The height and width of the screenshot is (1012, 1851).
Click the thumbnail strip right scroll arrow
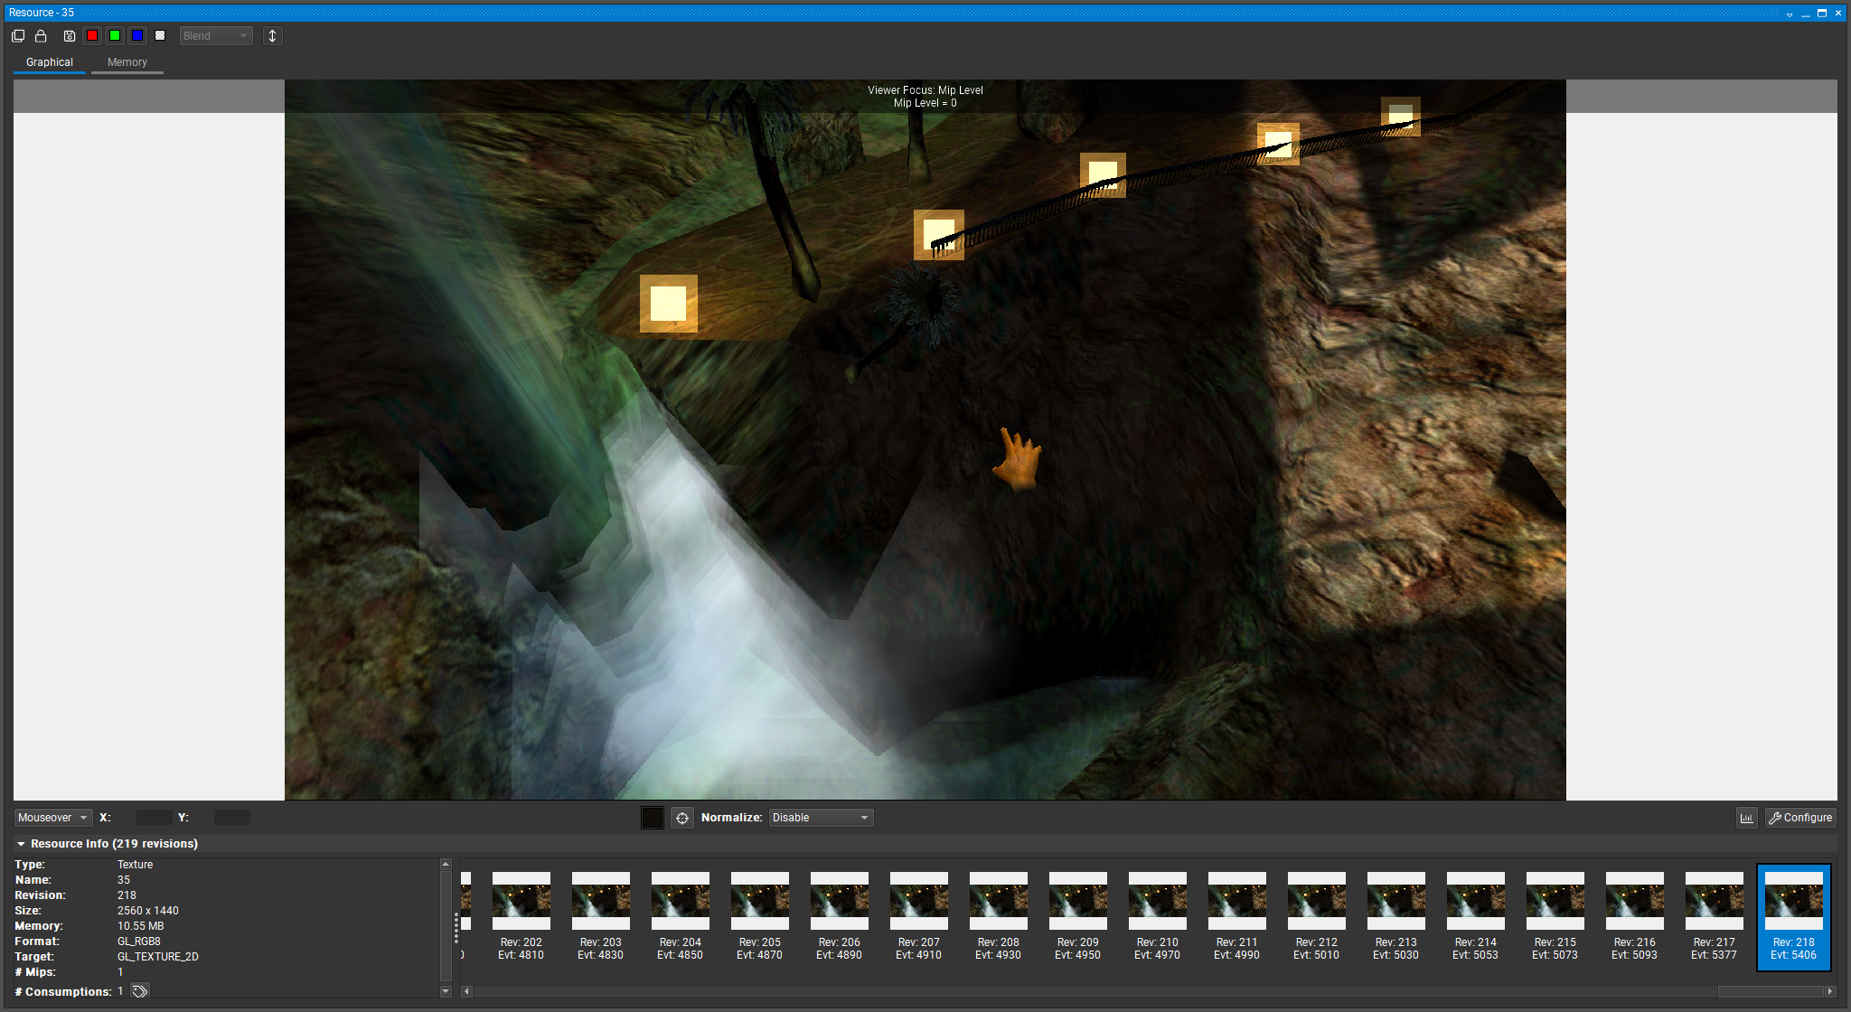[x=1830, y=991]
